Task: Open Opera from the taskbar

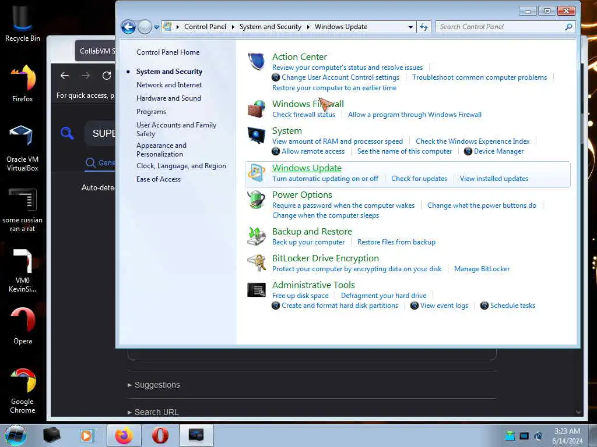Action: 160,435
